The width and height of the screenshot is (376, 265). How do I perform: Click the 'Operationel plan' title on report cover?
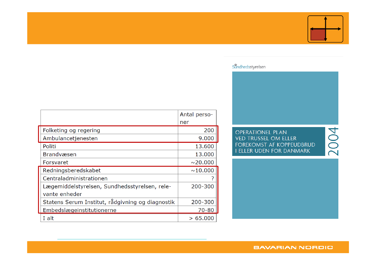(x=275, y=141)
